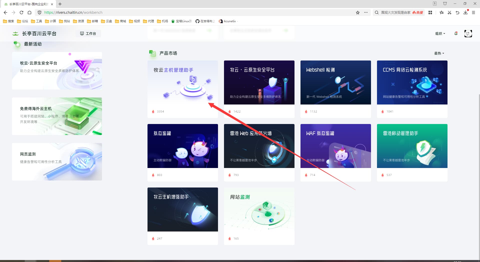Open the Webshell 检测 product card
Screen dimensions: 480x262
click(x=336, y=89)
